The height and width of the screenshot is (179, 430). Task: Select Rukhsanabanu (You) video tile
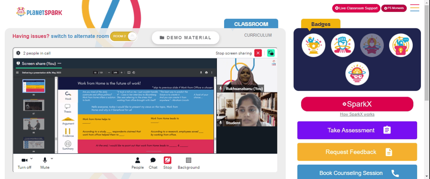247,75
